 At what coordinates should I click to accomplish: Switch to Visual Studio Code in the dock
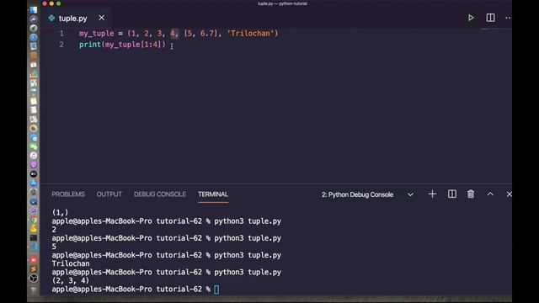point(34,247)
